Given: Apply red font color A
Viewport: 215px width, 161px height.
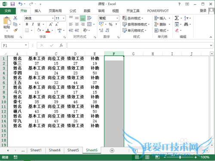Looking at the screenshot, I should point(48,30).
